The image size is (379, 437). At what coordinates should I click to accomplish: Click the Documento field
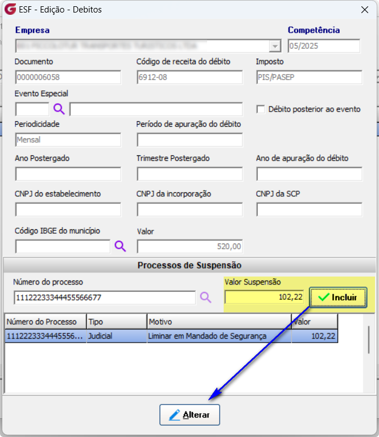(68, 77)
